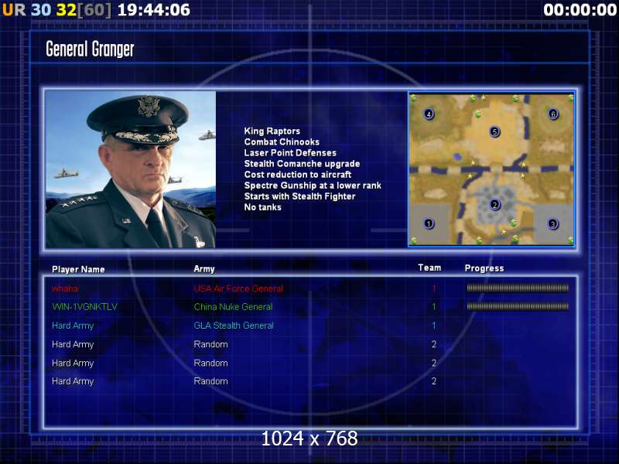619x464 pixels.
Task: Click the Progress column header
Action: [484, 268]
